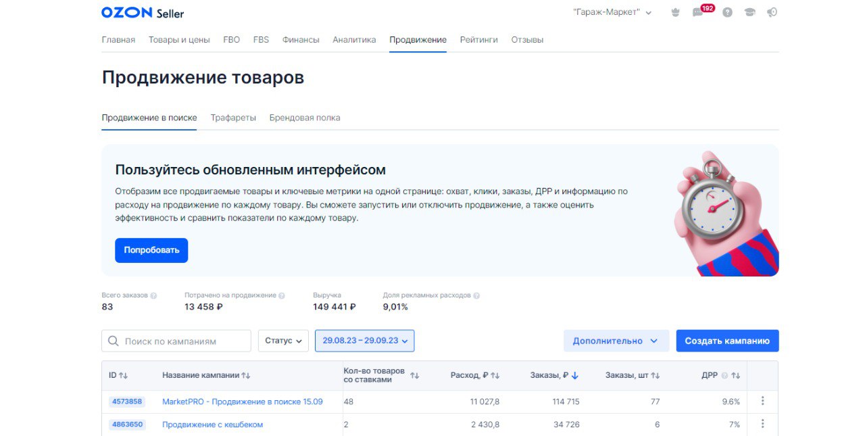The image size is (865, 436).
Task: Click orders revenue cell 34 726
Action: [568, 425]
